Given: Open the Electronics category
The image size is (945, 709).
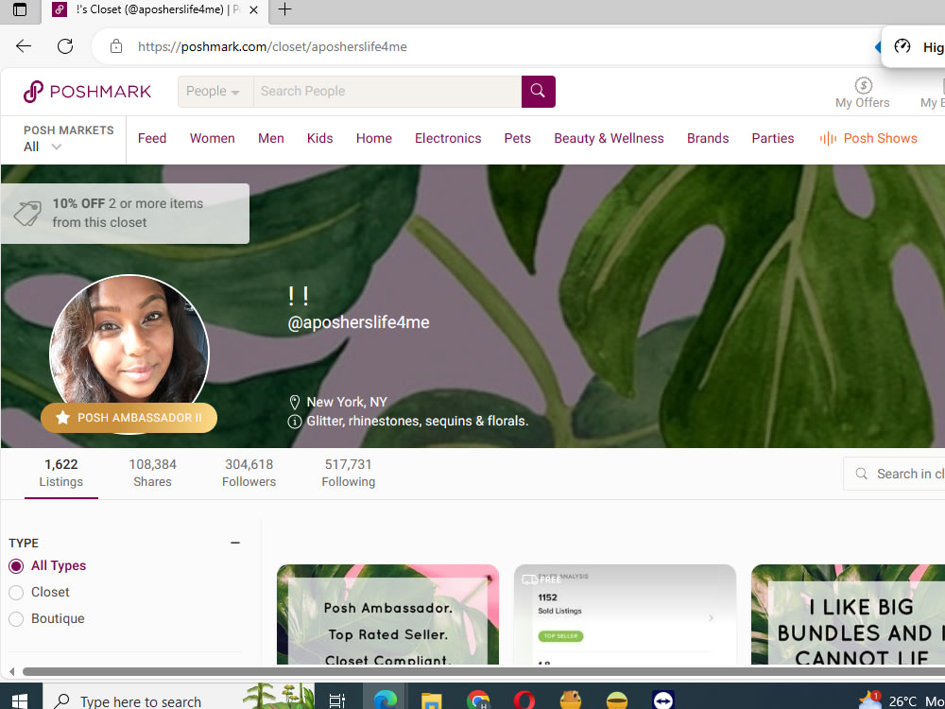Looking at the screenshot, I should pos(448,139).
